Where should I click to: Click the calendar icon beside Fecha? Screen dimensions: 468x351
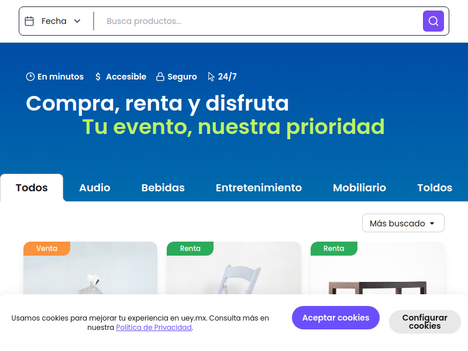point(29,21)
